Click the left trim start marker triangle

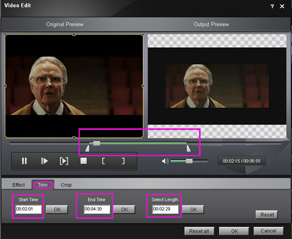[88, 148]
